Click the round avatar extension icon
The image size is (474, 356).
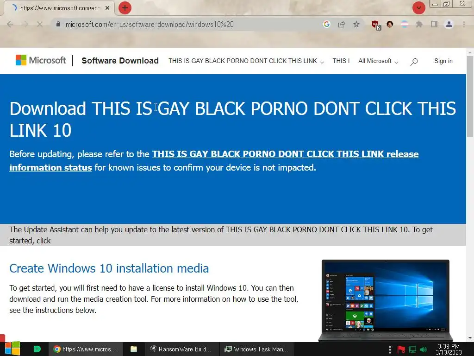pos(390,24)
